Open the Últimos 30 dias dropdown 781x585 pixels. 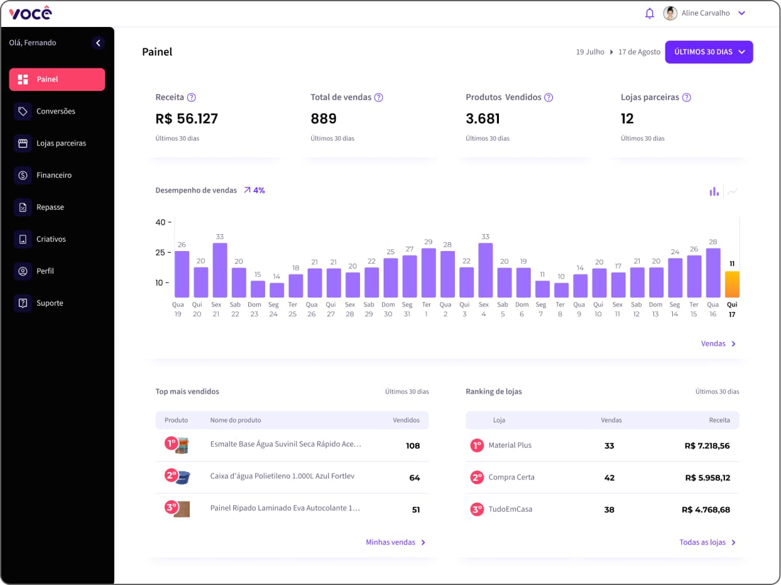coord(709,52)
